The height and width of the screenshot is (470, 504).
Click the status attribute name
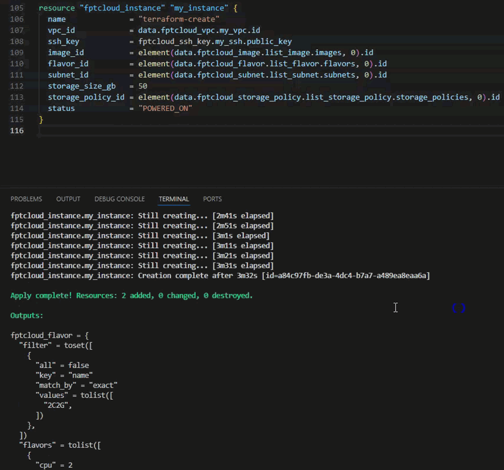[61, 108]
